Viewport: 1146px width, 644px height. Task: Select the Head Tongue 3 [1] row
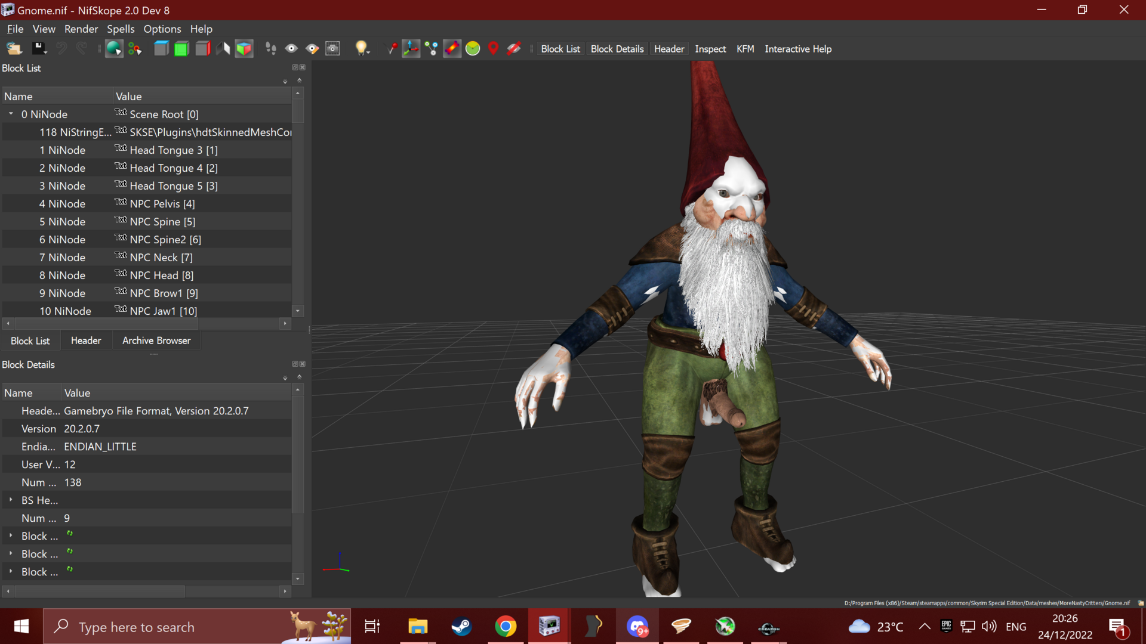pos(147,150)
